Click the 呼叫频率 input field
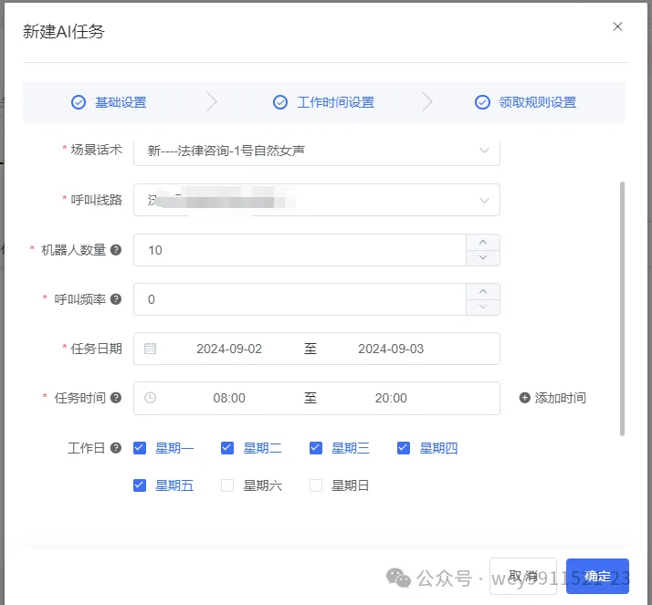652x605 pixels. tap(300, 299)
